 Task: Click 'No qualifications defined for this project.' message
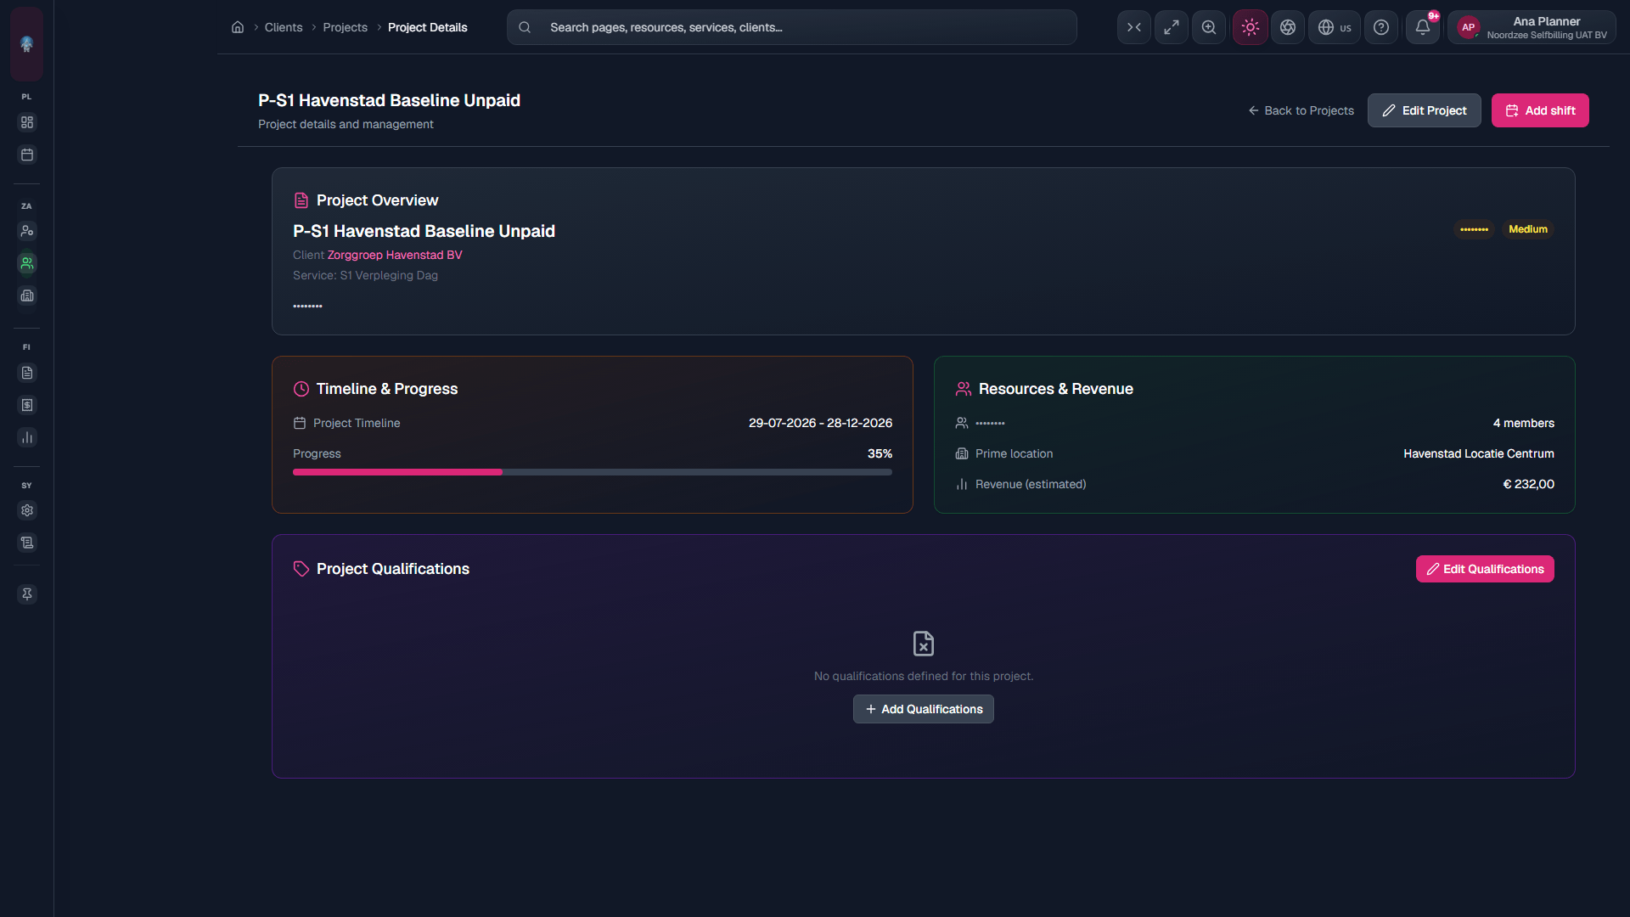click(x=924, y=676)
